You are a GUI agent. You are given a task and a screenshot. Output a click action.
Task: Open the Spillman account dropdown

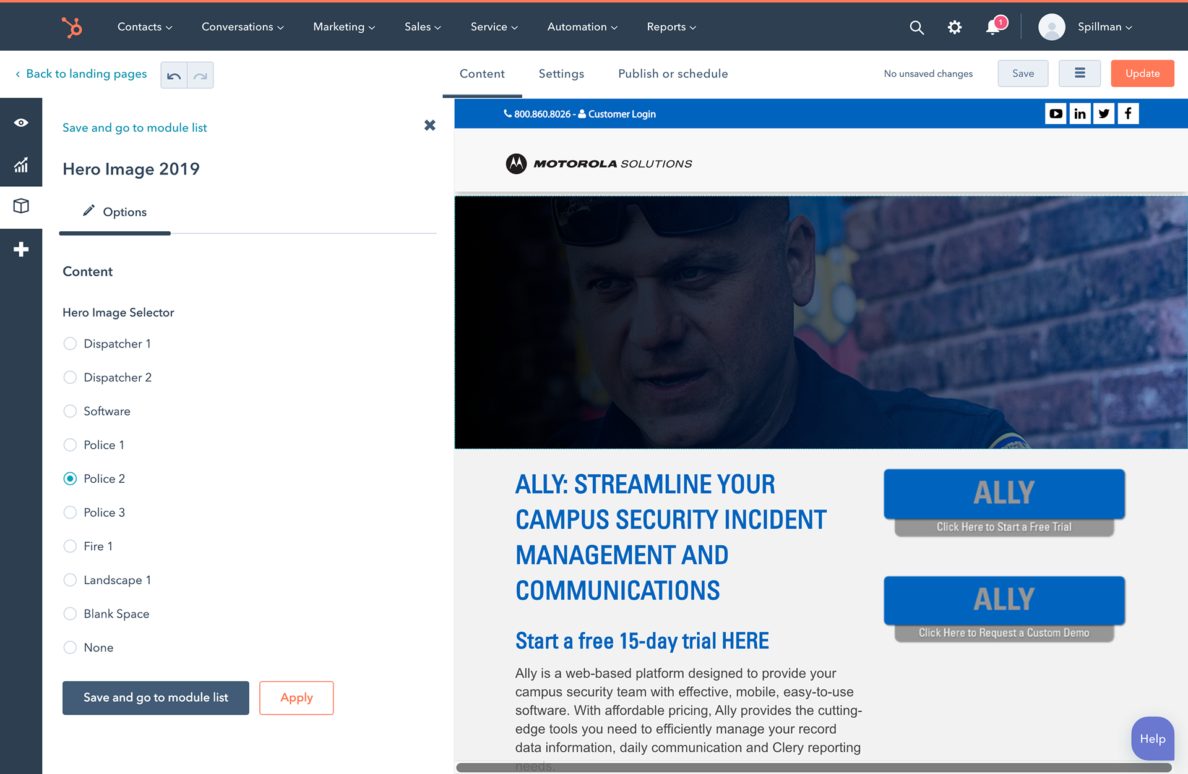(1104, 27)
